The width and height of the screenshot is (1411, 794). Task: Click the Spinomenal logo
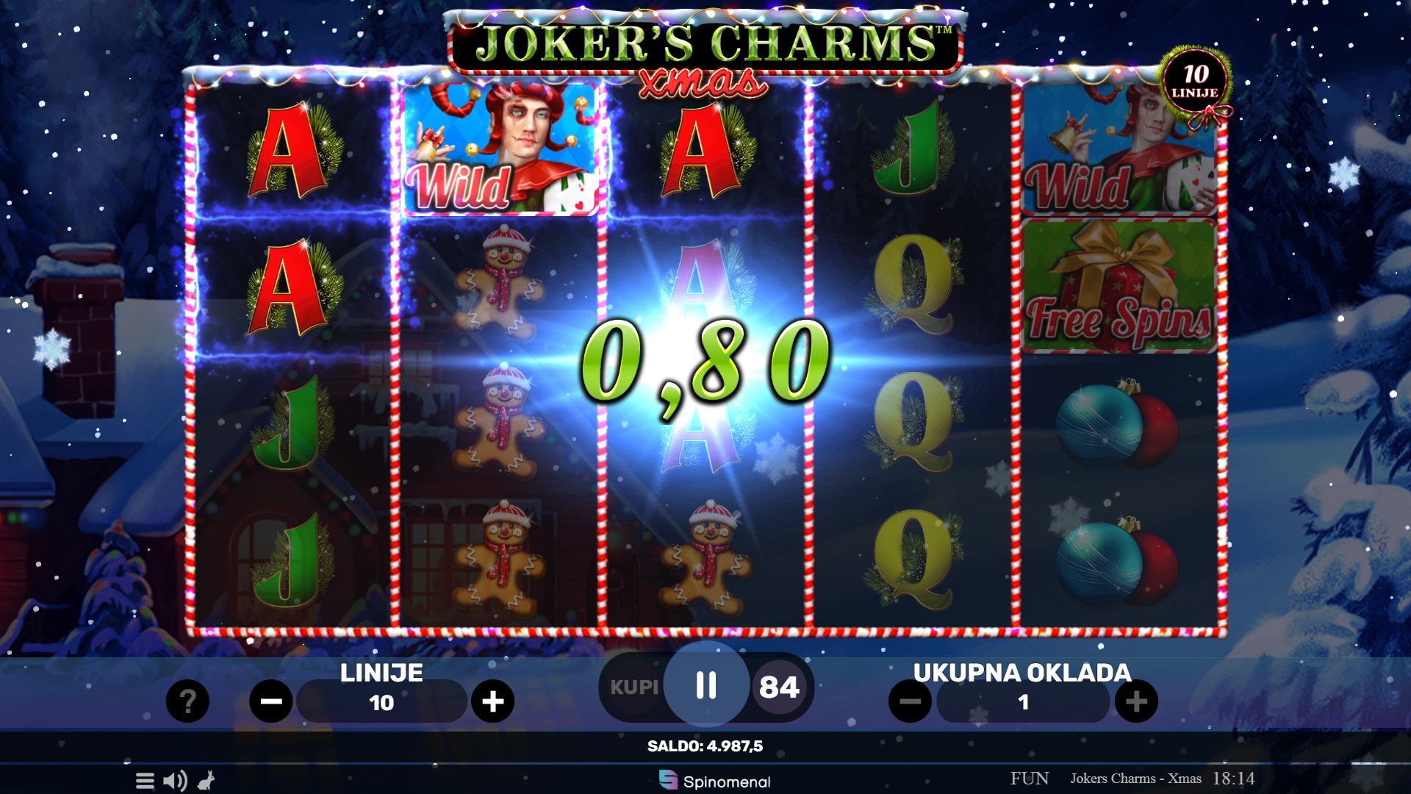[715, 781]
